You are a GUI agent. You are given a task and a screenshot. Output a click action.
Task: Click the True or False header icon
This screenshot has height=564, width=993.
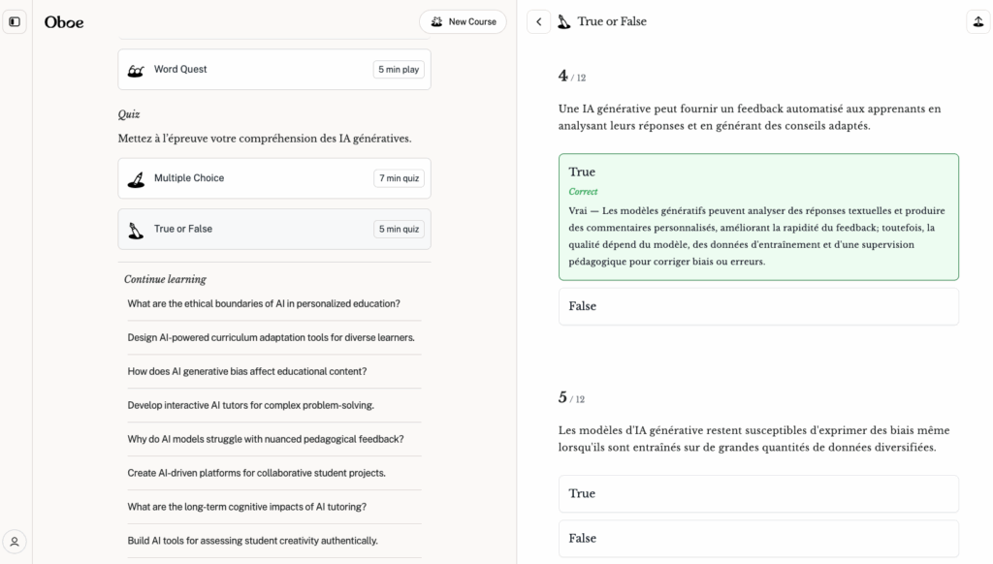tap(564, 21)
